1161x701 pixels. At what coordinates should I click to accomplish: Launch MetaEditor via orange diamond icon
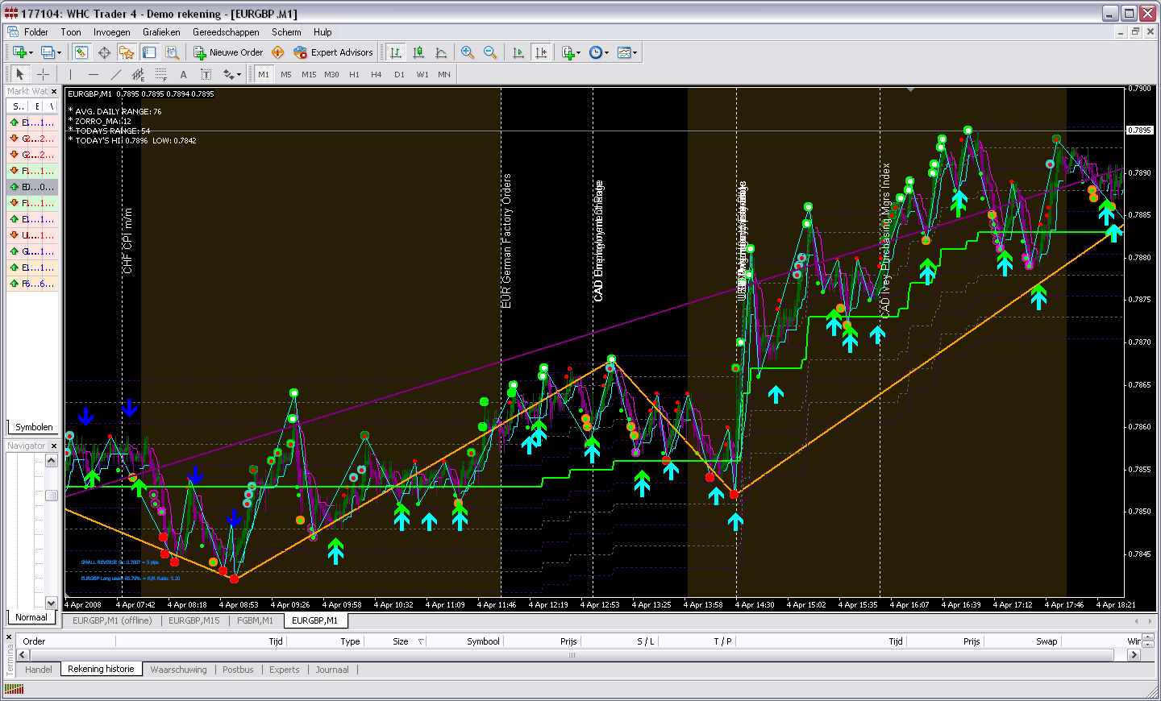(278, 52)
